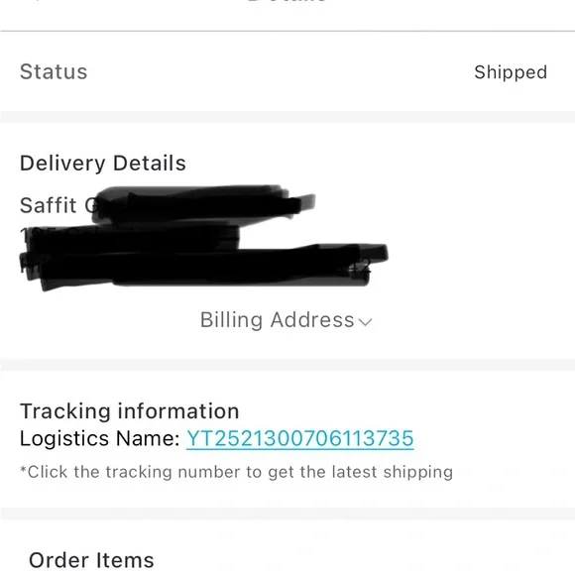Click the gray separator above Order Items

pos(287,514)
